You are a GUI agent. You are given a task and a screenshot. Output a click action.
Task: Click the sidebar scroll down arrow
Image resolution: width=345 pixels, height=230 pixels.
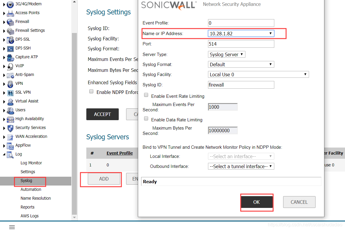coord(74,217)
